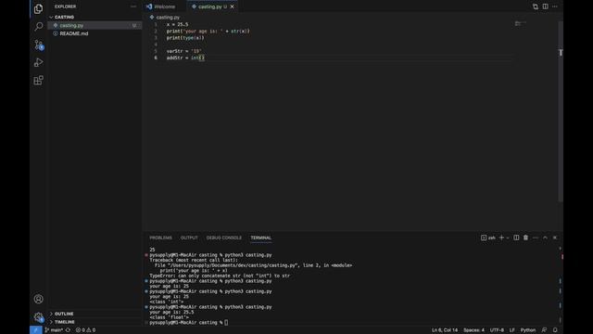Maximize the panel with chevron up
Image resolution: width=593 pixels, height=334 pixels.
tap(545, 238)
